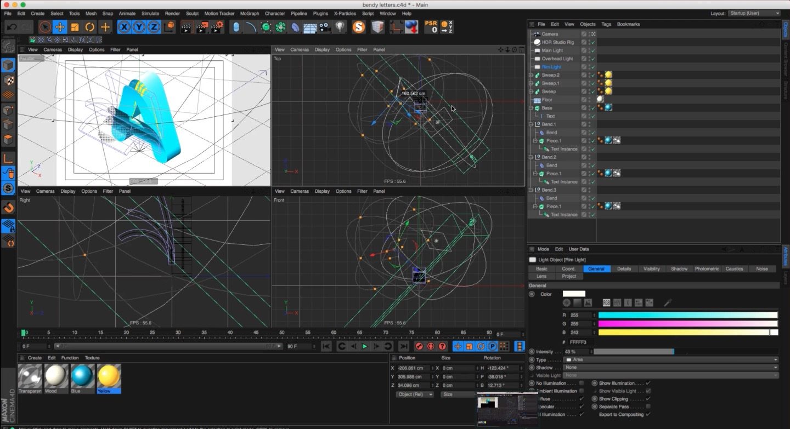Switch to the Coord. tab

pyautogui.click(x=569, y=268)
